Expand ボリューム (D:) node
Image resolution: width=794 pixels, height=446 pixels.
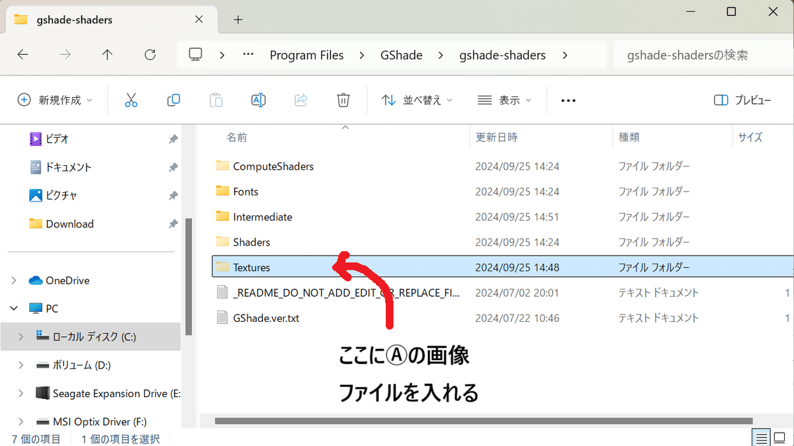(21, 365)
